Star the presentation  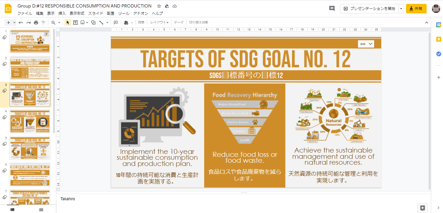tap(159, 6)
